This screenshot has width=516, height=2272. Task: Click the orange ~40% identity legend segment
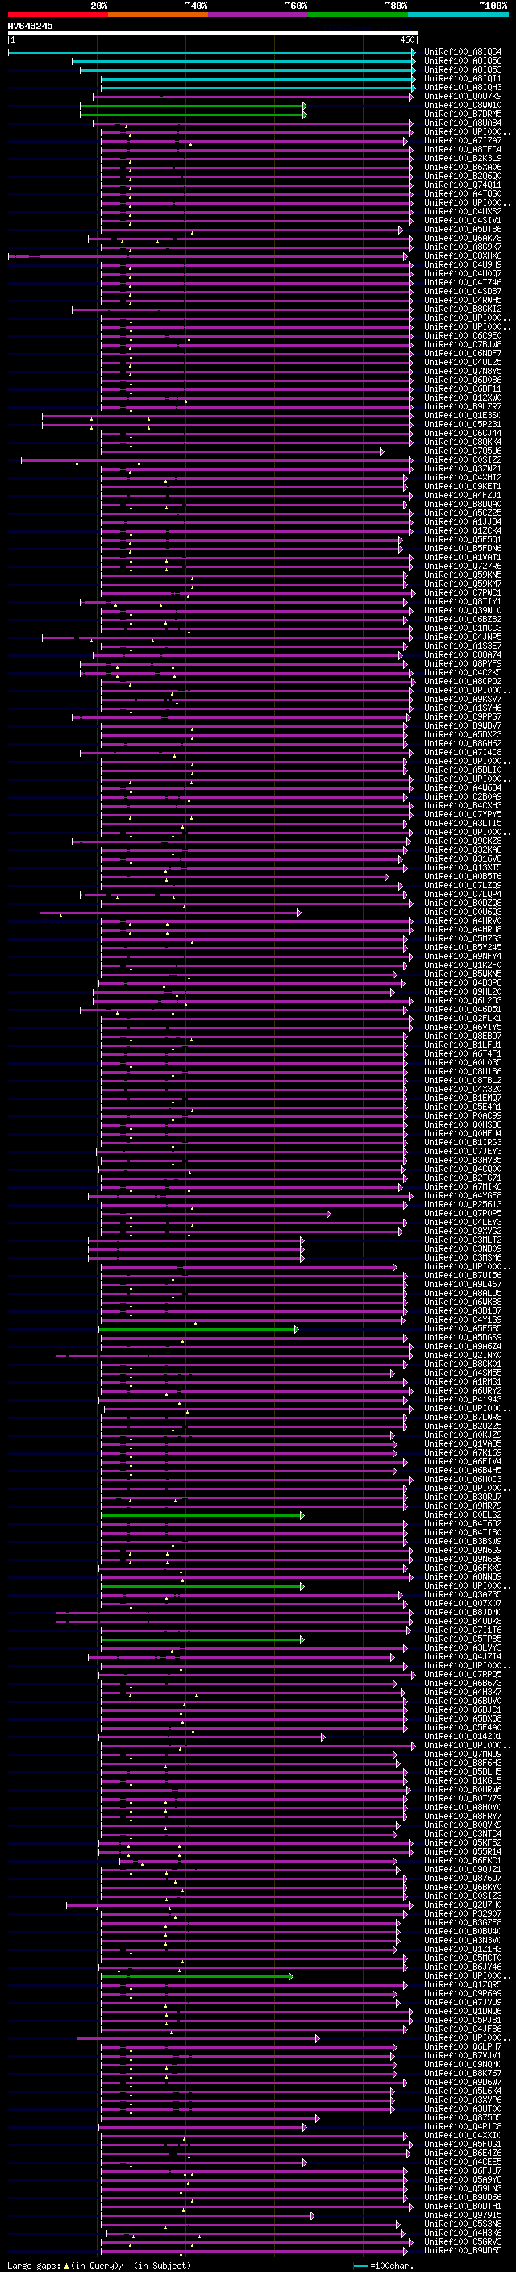158,15
